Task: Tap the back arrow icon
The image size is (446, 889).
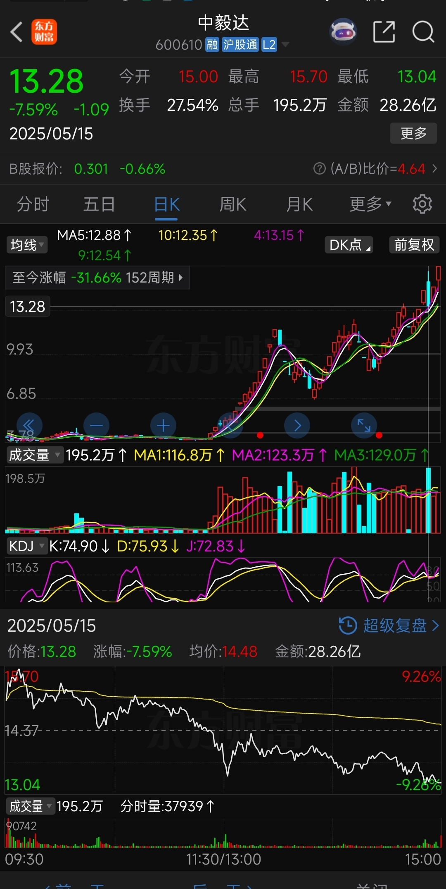Action: pos(17,32)
